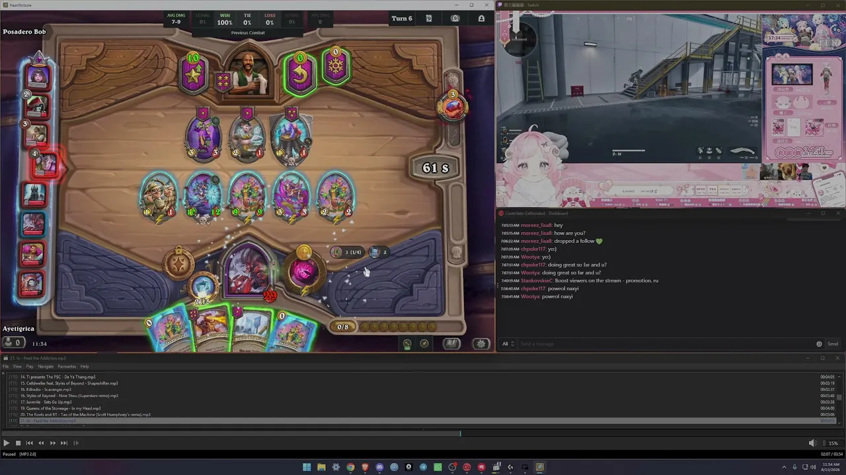
Task: Open the File menu in the music player
Action: pos(6,366)
